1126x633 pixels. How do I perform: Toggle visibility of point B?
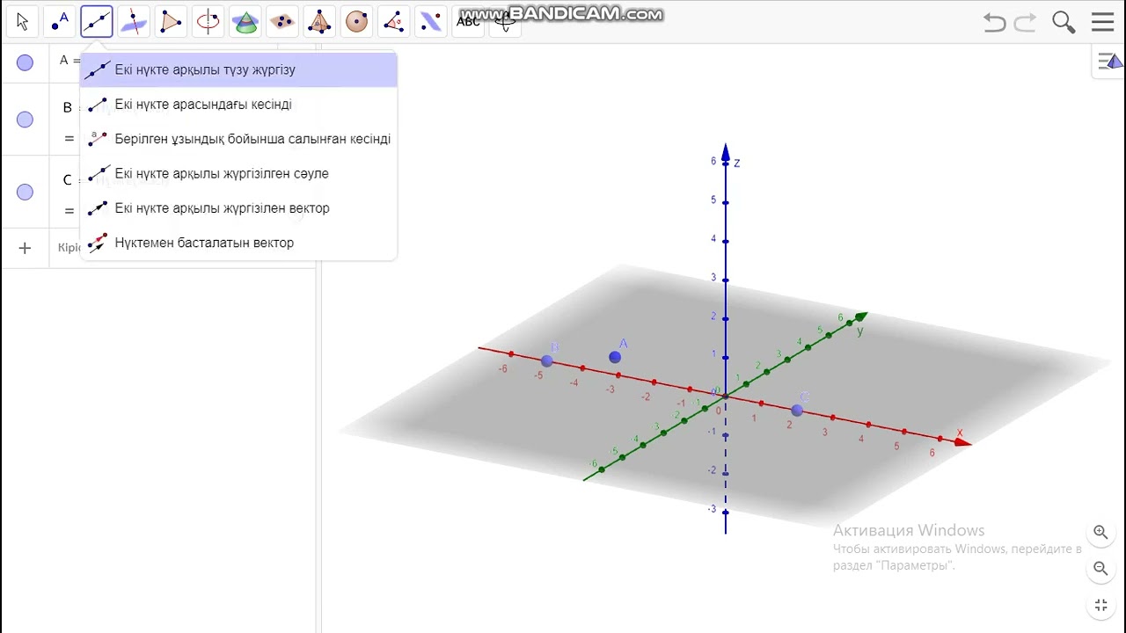point(25,120)
